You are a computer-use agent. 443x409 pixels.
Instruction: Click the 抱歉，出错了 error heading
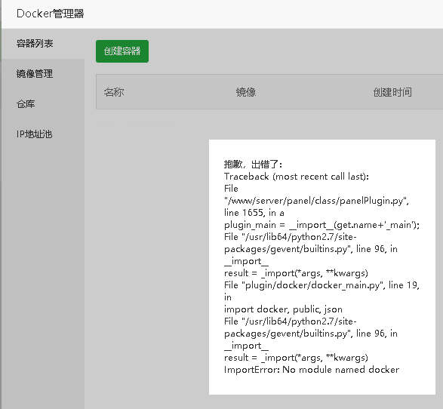253,165
